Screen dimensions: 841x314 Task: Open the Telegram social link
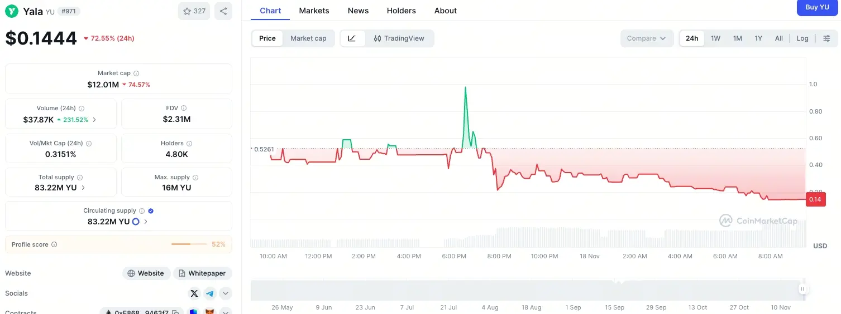pos(210,293)
